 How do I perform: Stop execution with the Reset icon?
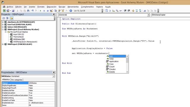(x=47, y=11)
